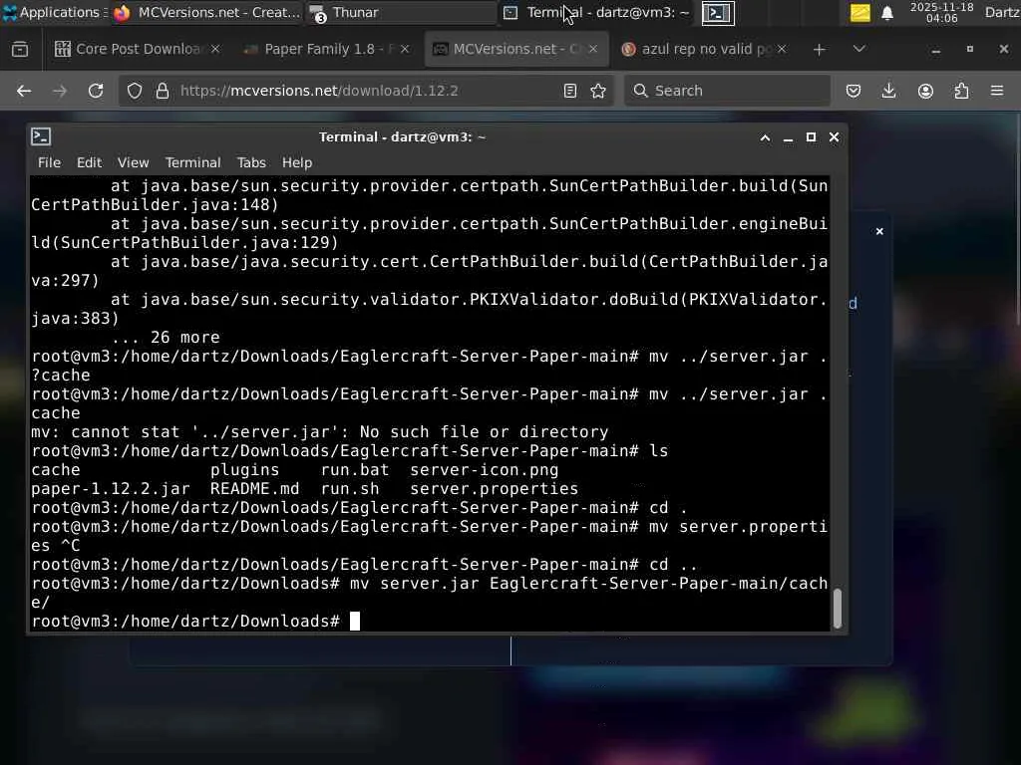1021x765 pixels.
Task: Open the terminal Tabs menu
Action: pos(251,162)
